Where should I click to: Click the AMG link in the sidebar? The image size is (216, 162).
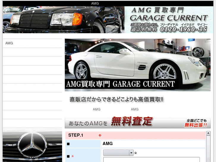point(9,43)
